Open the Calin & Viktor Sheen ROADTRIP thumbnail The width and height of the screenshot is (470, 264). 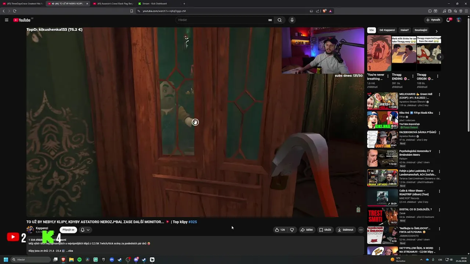pos(382,197)
